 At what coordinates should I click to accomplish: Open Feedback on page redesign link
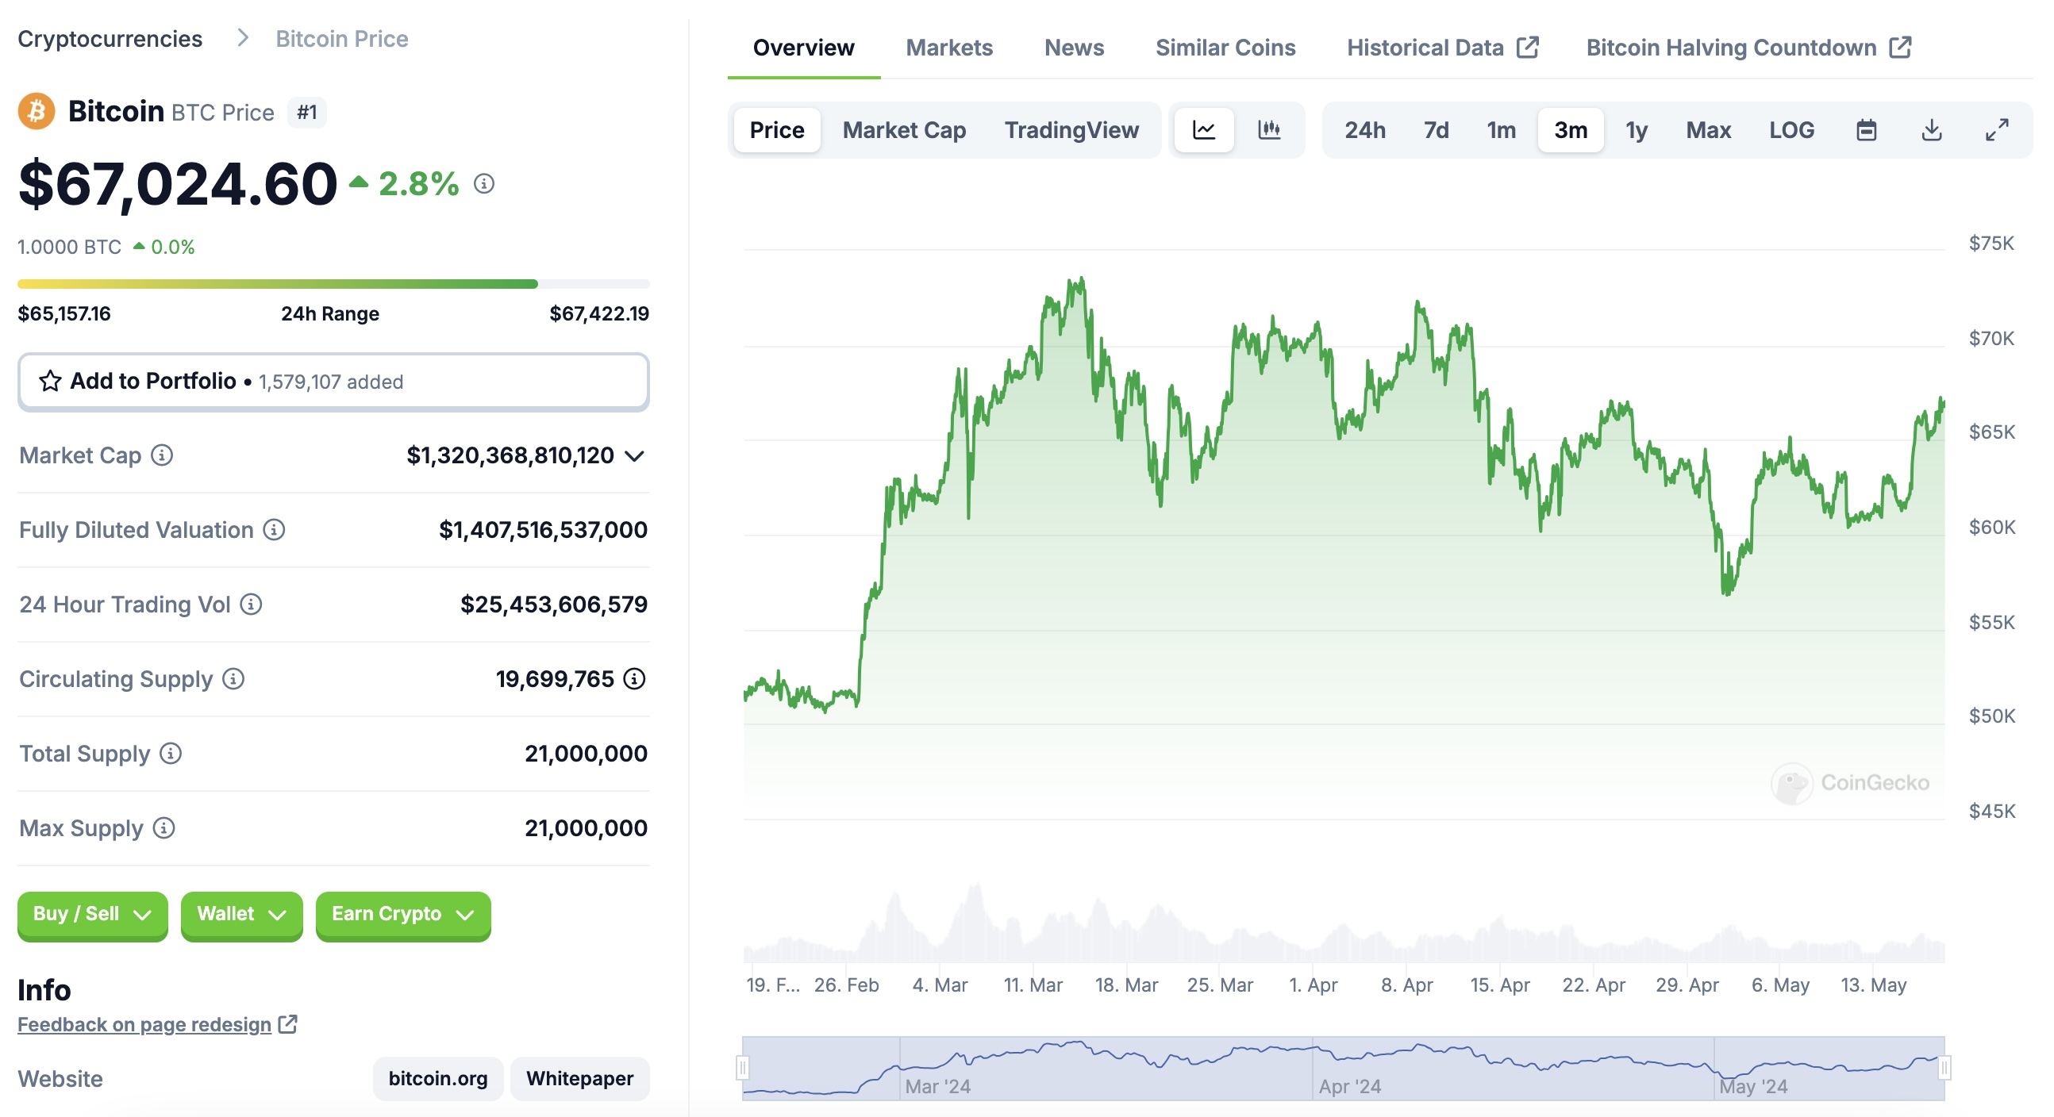pos(144,1024)
